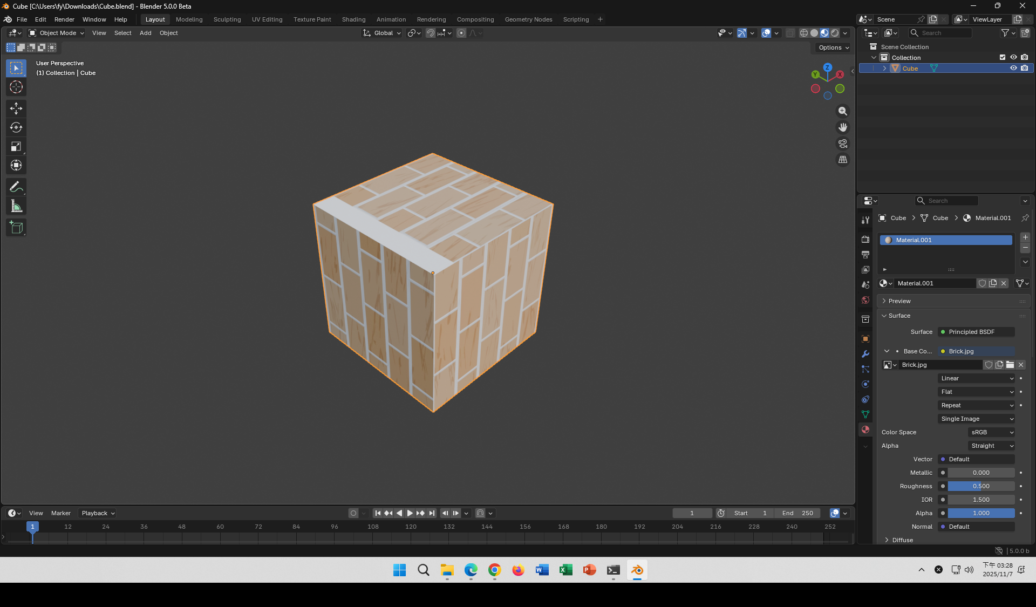1036x607 pixels.
Task: Click the Roughness slider
Action: 981,486
